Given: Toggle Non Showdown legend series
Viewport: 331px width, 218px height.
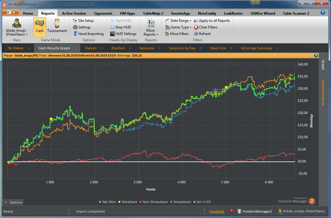Looking at the screenshot, I should [x=154, y=202].
